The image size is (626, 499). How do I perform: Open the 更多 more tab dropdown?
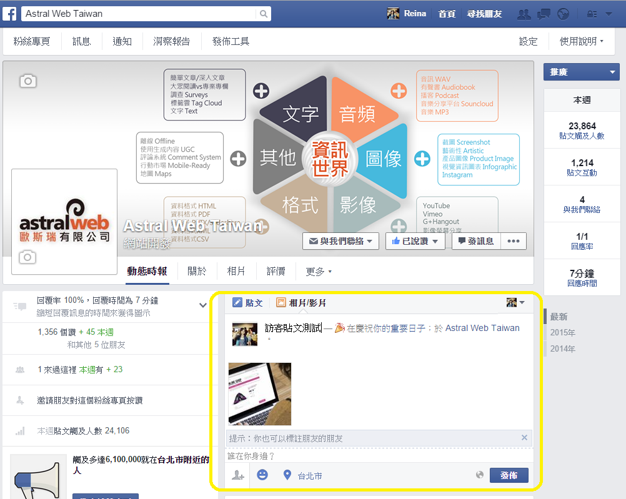pos(319,272)
